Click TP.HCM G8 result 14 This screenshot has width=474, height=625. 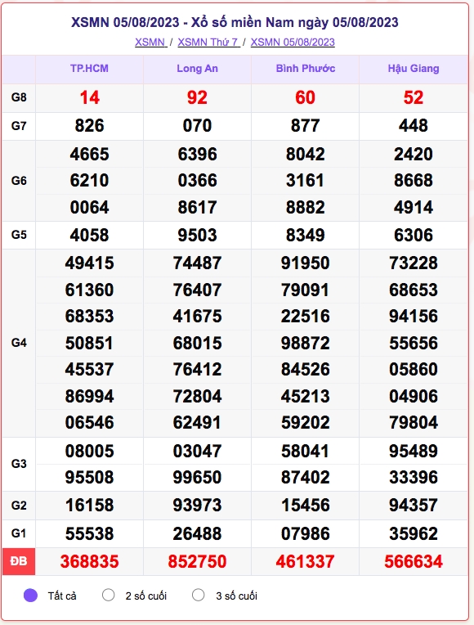(89, 97)
